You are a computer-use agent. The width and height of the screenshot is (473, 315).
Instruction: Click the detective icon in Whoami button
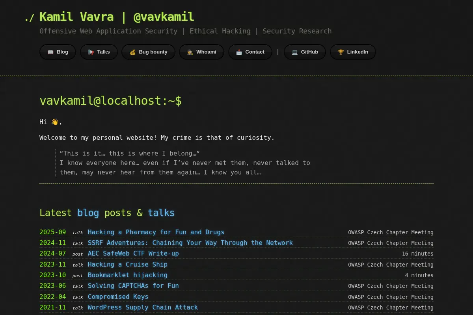tap(190, 52)
